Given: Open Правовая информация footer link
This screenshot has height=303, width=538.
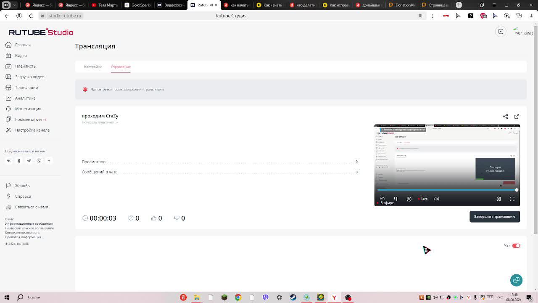Looking at the screenshot, I should [23, 237].
